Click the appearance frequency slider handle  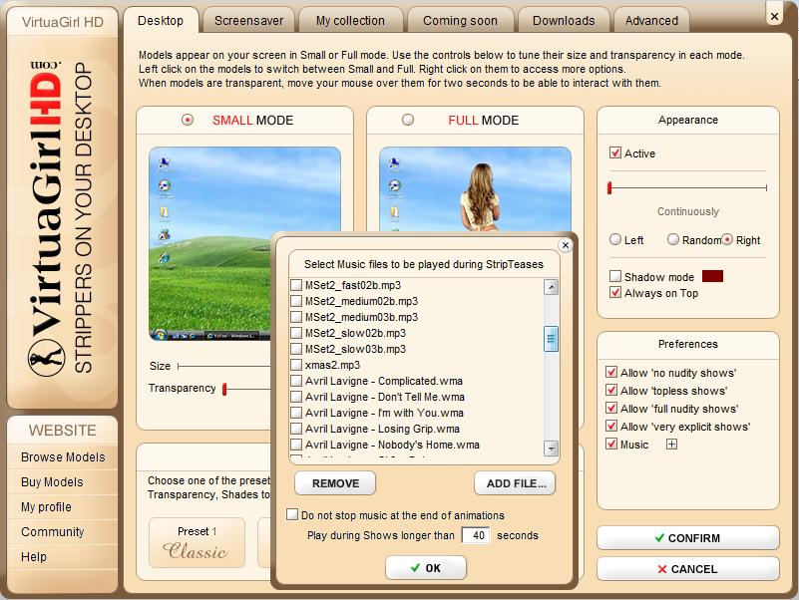(608, 188)
